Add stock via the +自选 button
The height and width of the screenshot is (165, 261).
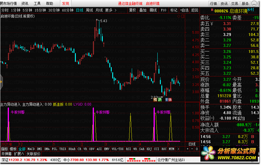(184, 10)
